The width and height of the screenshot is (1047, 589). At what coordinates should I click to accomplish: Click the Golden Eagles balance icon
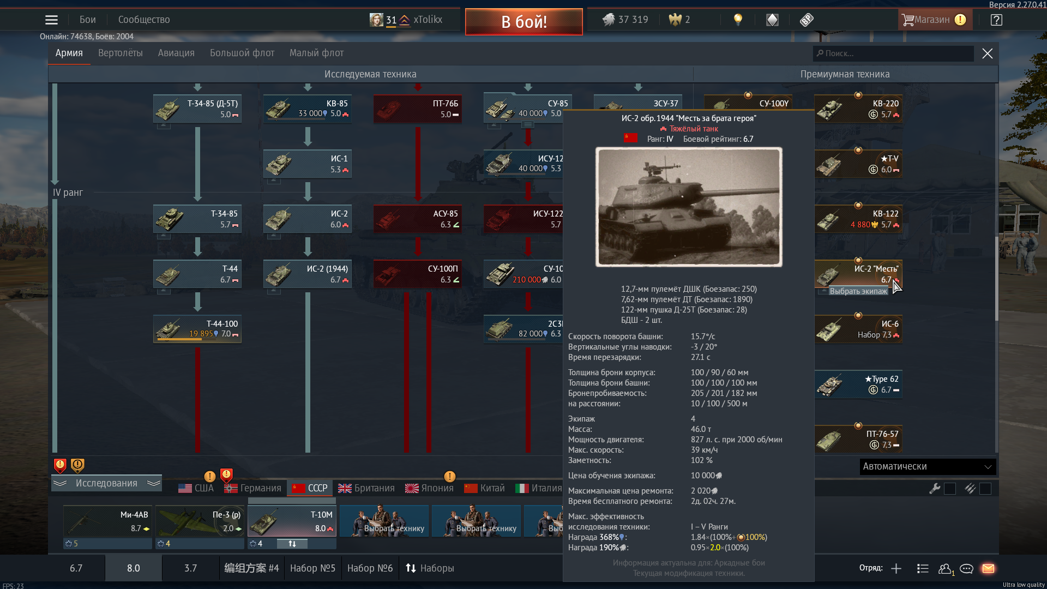tap(675, 20)
